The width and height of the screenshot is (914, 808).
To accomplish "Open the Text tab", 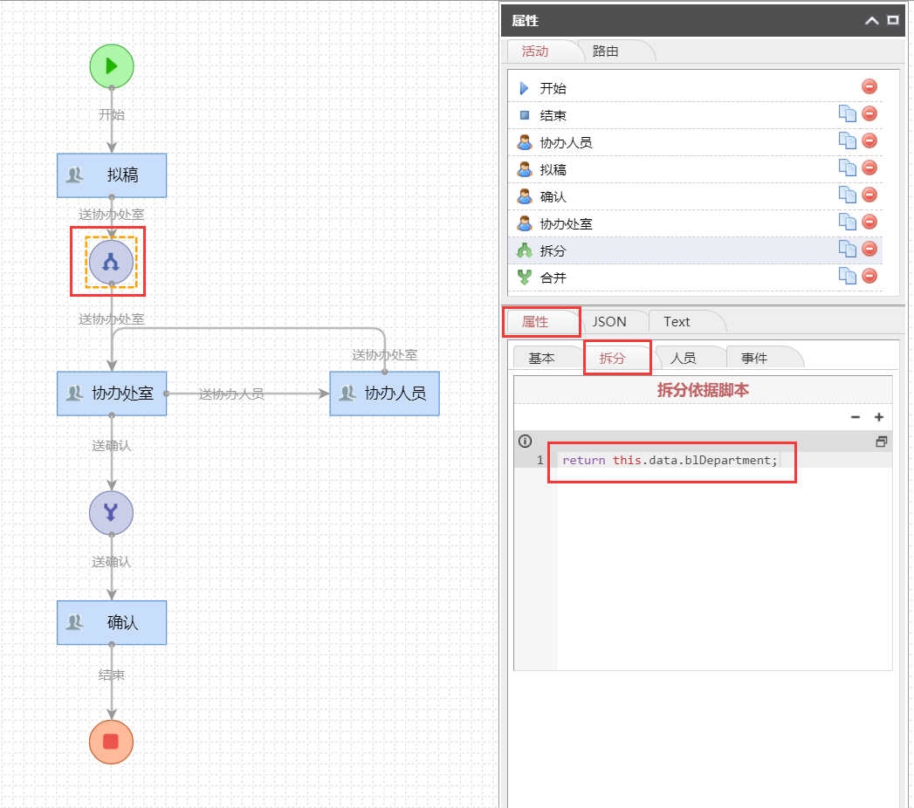I will [677, 322].
